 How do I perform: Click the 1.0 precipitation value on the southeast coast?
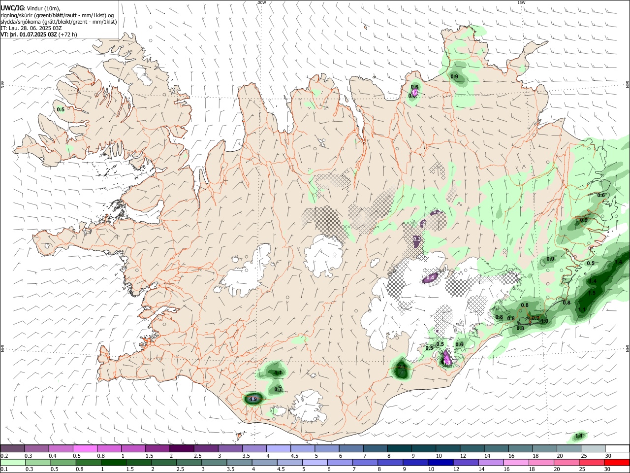pos(544,321)
